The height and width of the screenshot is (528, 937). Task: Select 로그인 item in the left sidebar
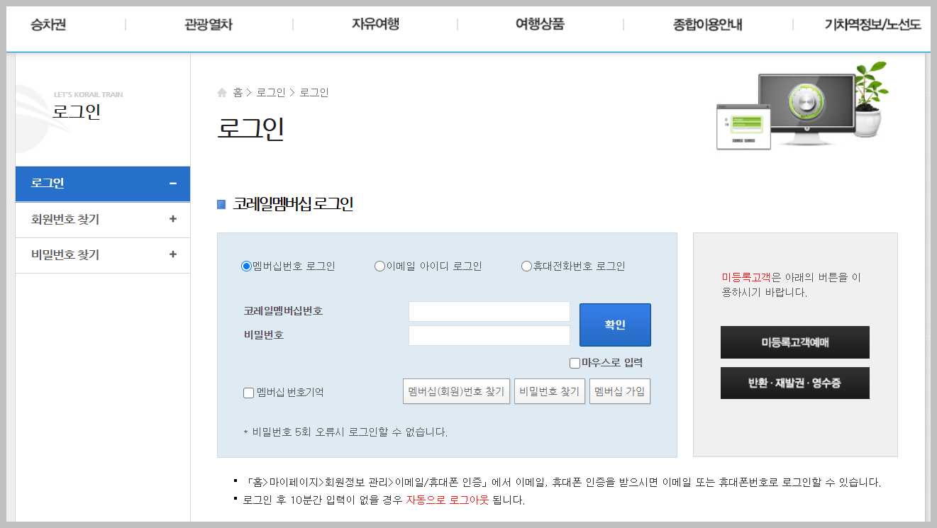click(103, 184)
